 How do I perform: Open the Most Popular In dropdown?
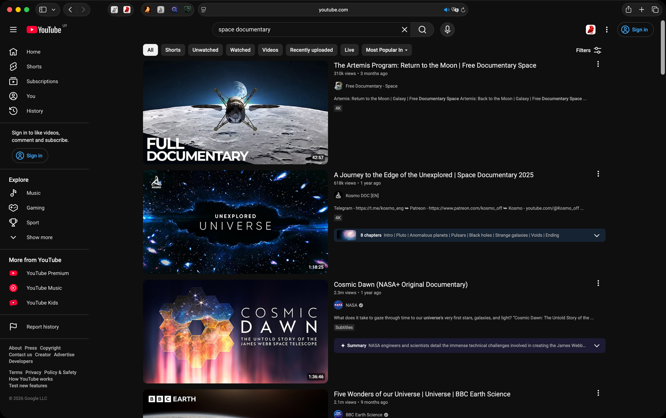point(387,50)
